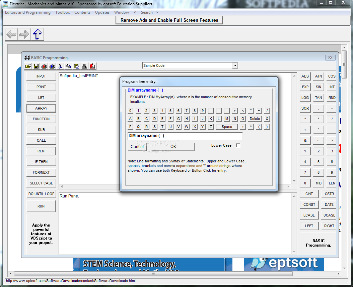Click the LEFT function button
353x287 pixels.
tap(309, 226)
